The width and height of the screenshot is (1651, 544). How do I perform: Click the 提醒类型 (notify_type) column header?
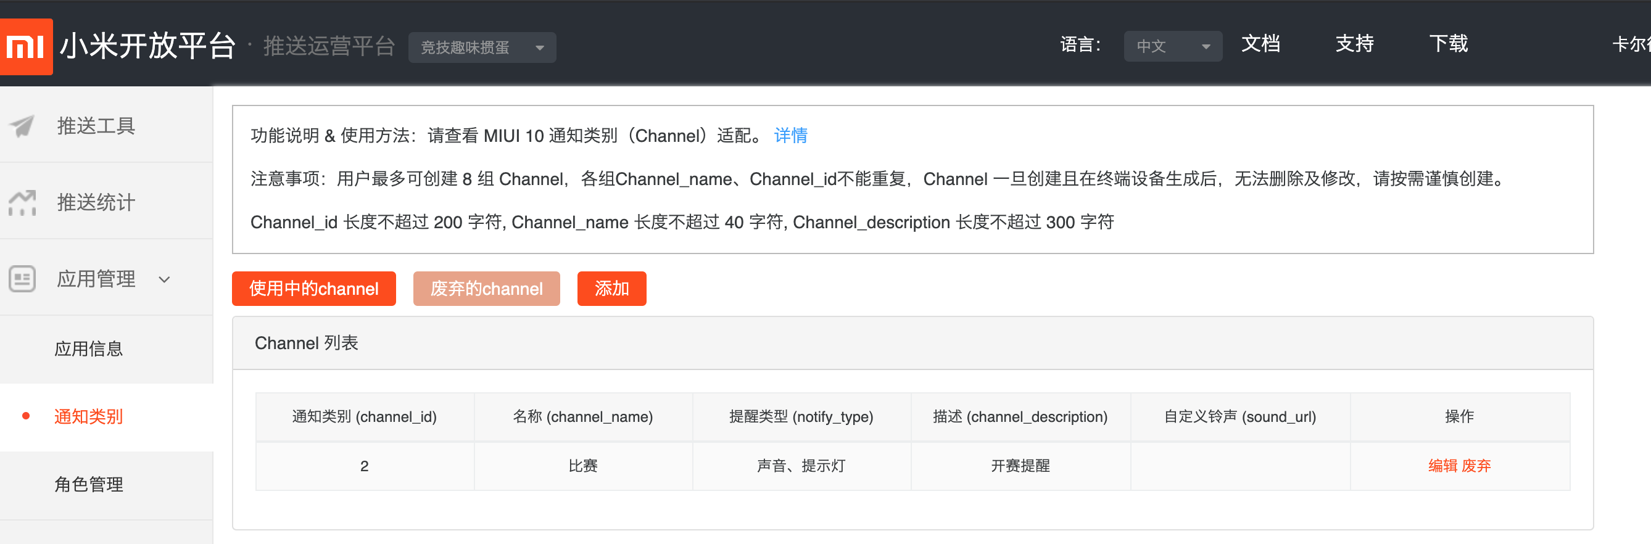(801, 416)
